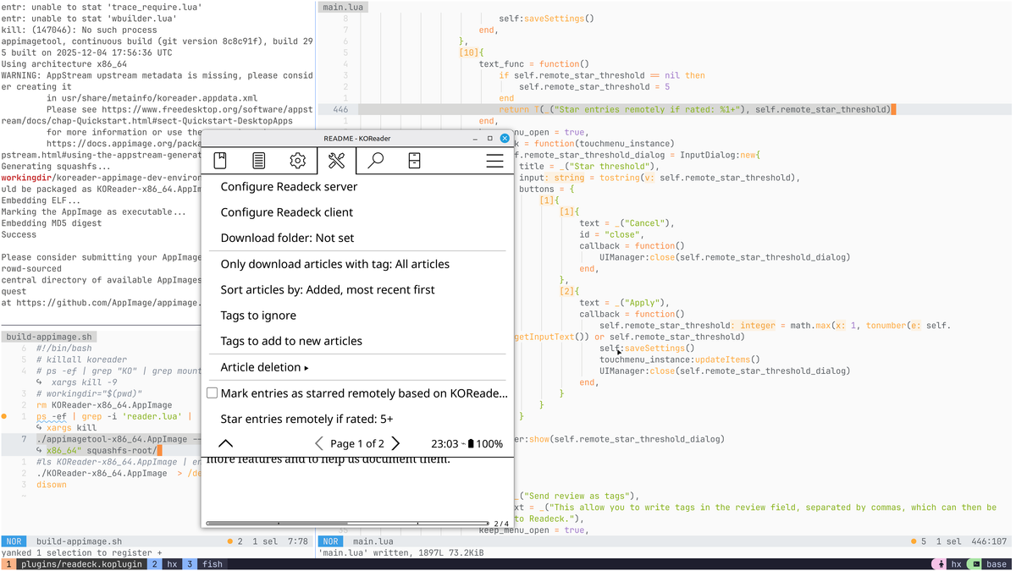Click the reading progress bar at bottom
This screenshot has height=571, width=1016.
(x=347, y=524)
